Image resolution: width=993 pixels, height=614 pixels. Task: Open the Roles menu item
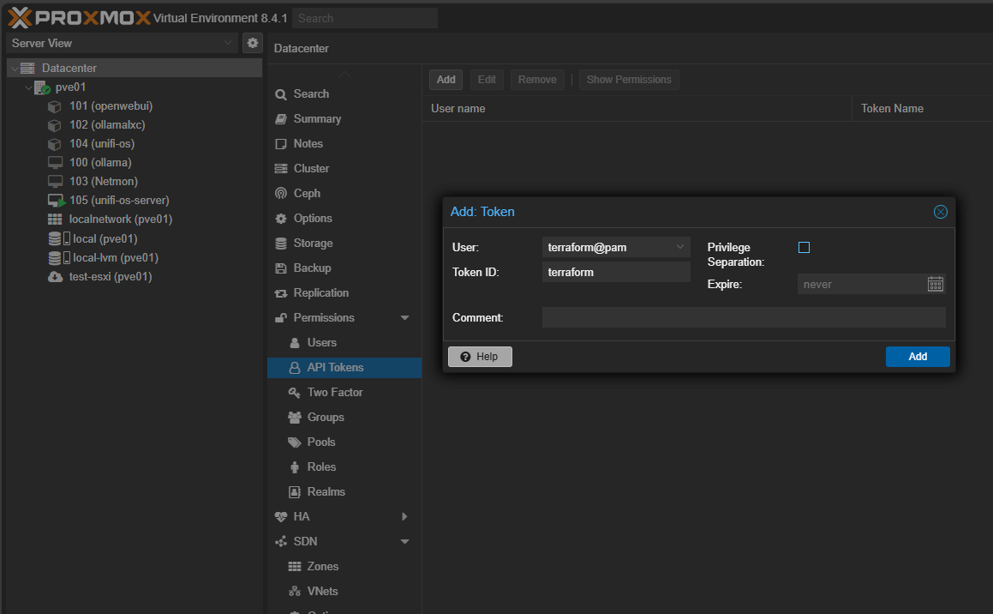click(x=321, y=467)
